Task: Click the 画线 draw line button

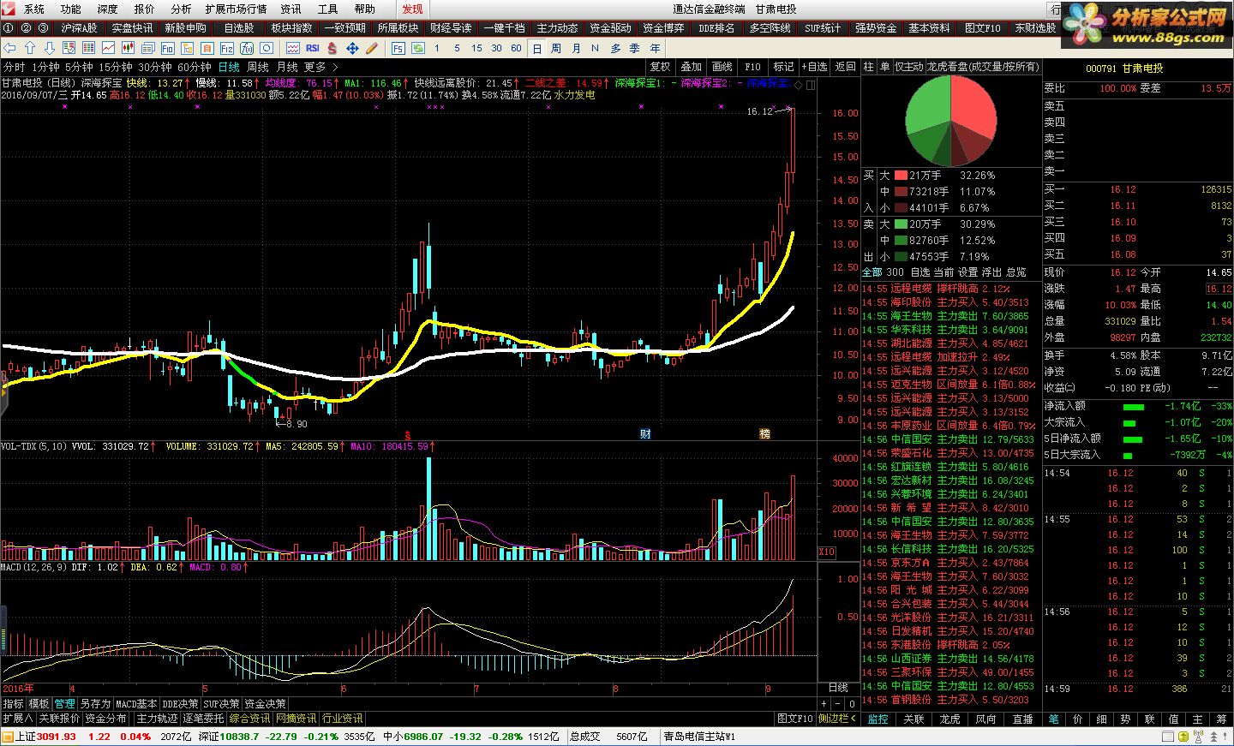Action: 722,67
